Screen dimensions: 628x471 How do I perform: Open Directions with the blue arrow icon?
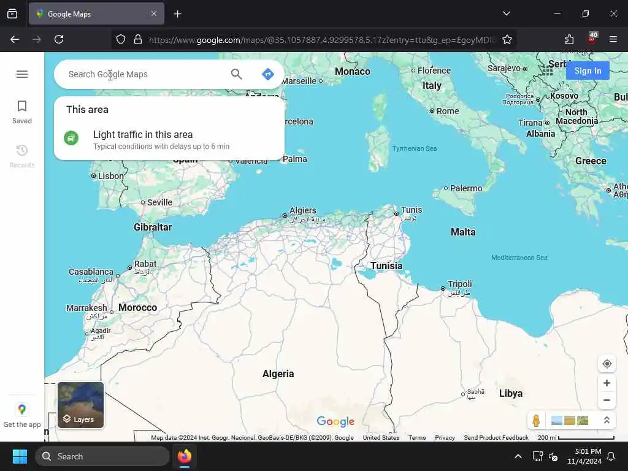point(267,74)
